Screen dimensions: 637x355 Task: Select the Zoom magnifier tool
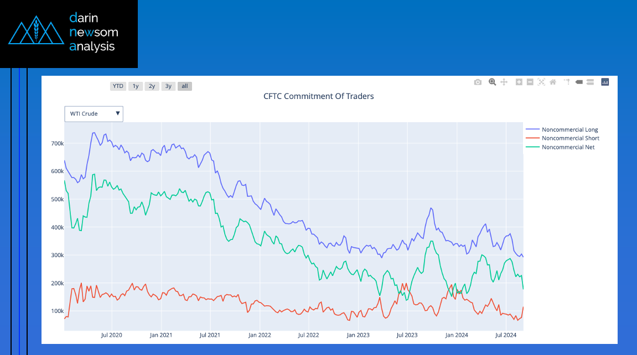(x=492, y=82)
